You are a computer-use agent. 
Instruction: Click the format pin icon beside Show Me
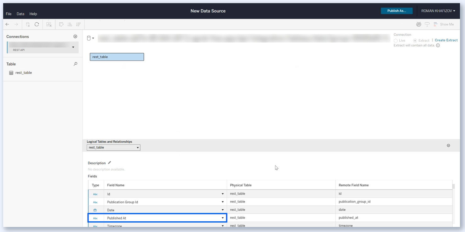[427, 24]
